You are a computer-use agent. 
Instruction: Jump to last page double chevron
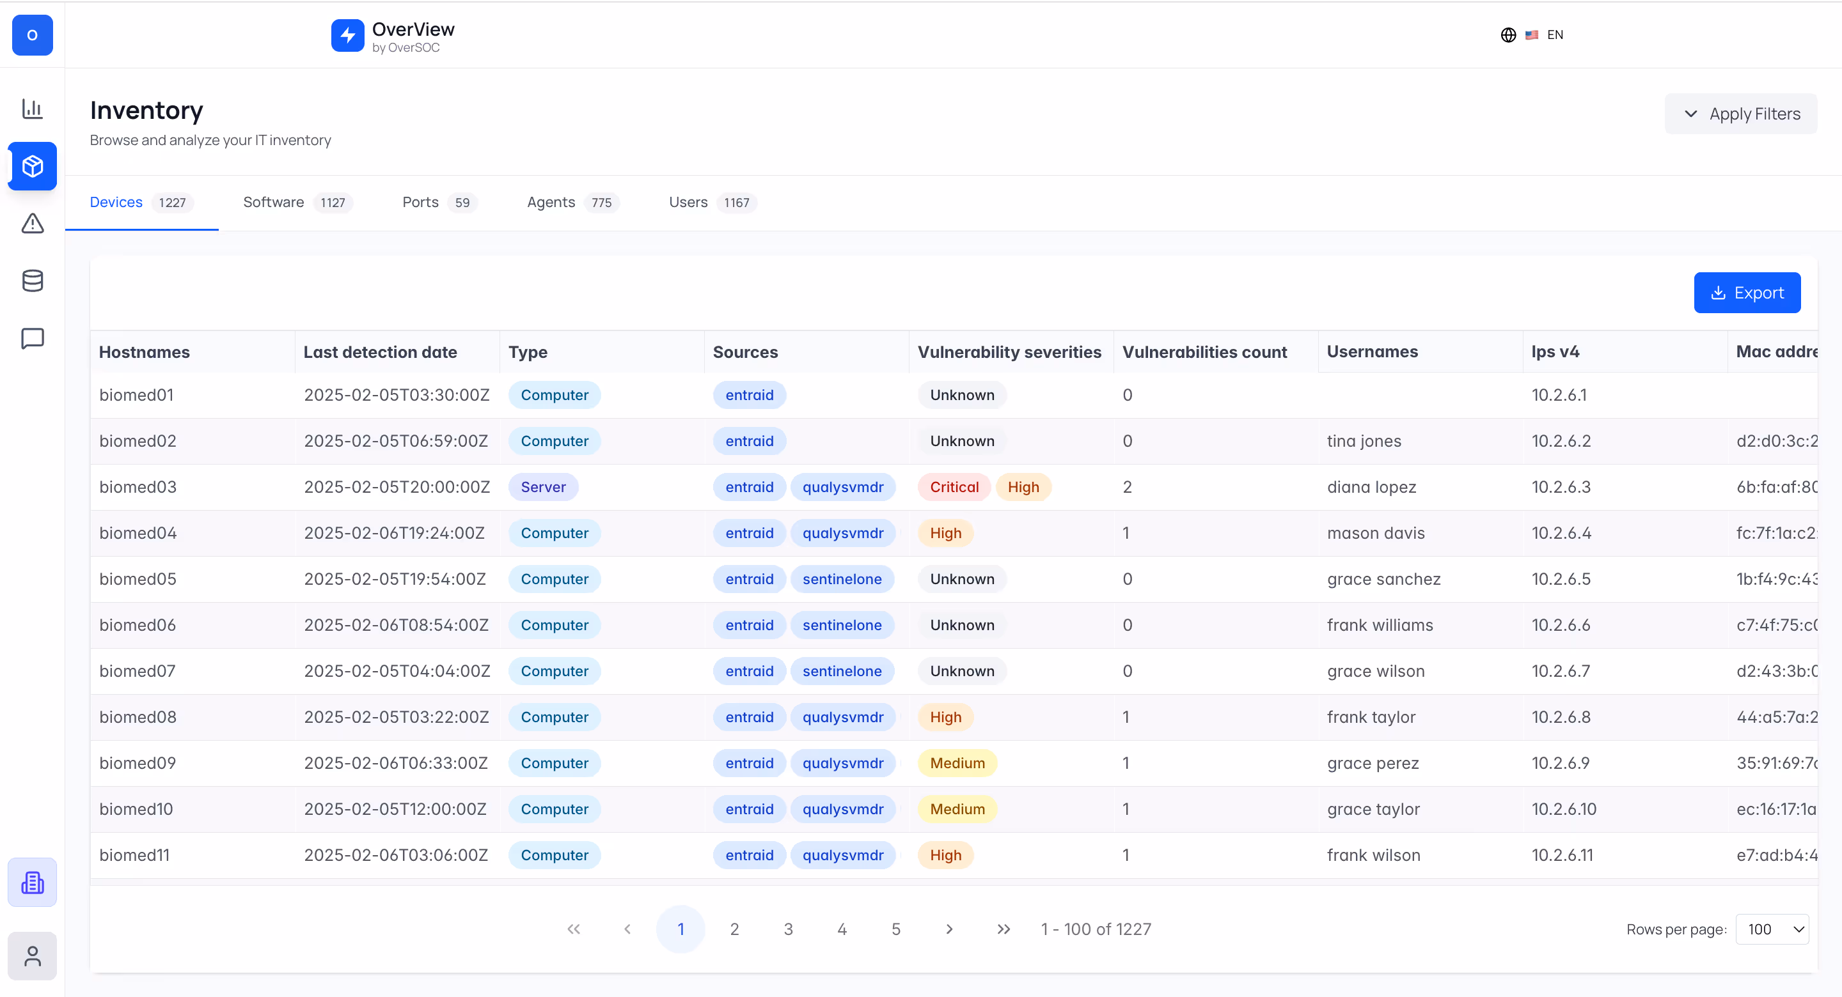coord(1004,929)
